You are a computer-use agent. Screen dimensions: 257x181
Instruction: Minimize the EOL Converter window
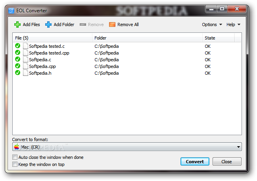click(x=211, y=9)
